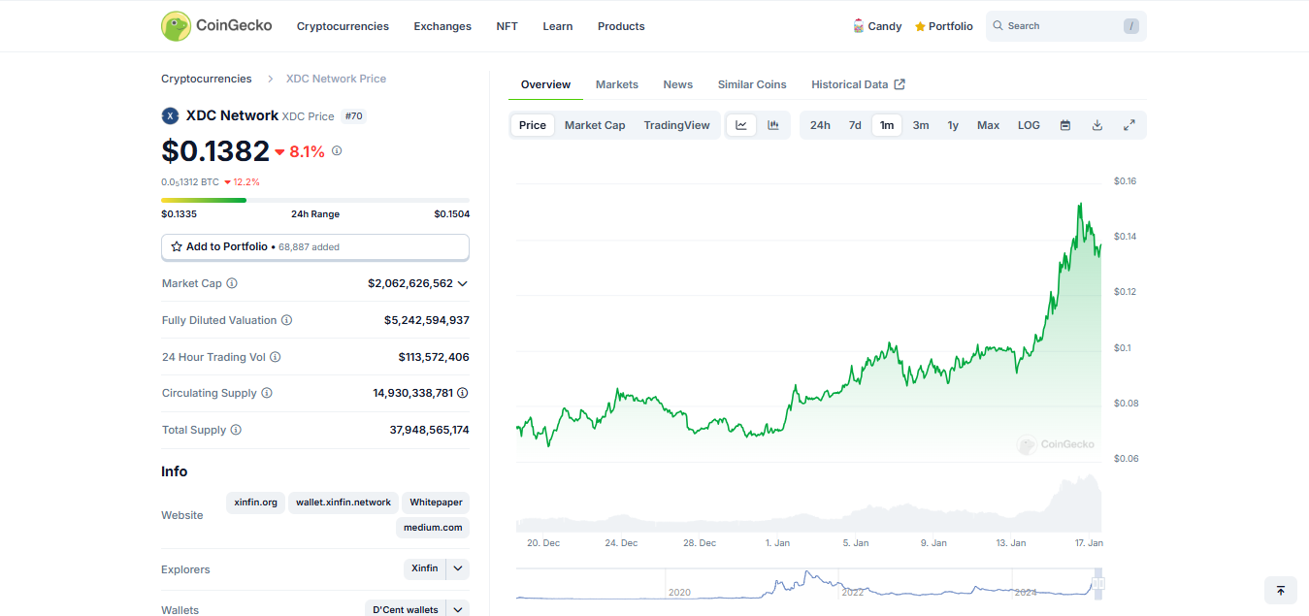Switch to the Overview tab
1309x616 pixels.
(x=545, y=84)
